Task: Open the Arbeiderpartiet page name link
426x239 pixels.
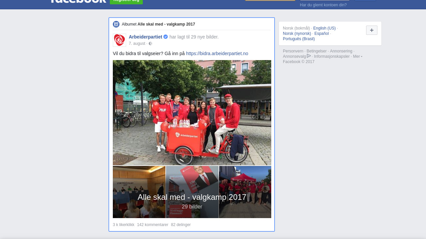Action: click(x=145, y=37)
